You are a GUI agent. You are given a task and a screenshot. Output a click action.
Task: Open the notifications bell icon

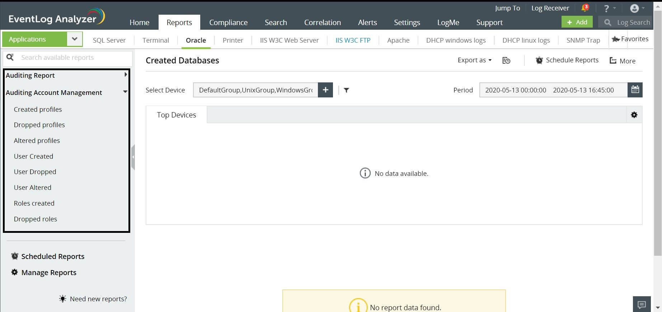click(x=585, y=8)
